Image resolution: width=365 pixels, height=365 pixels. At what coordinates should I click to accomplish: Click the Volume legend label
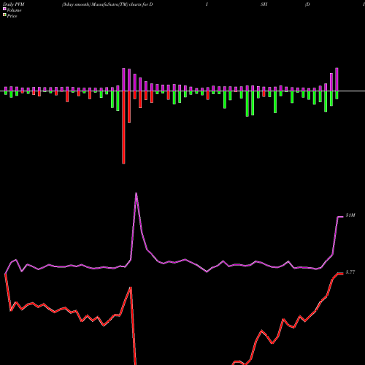(x=14, y=10)
